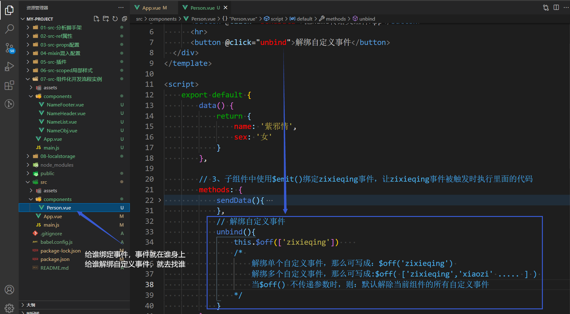Click the components breadcrumb segment

(x=163, y=19)
